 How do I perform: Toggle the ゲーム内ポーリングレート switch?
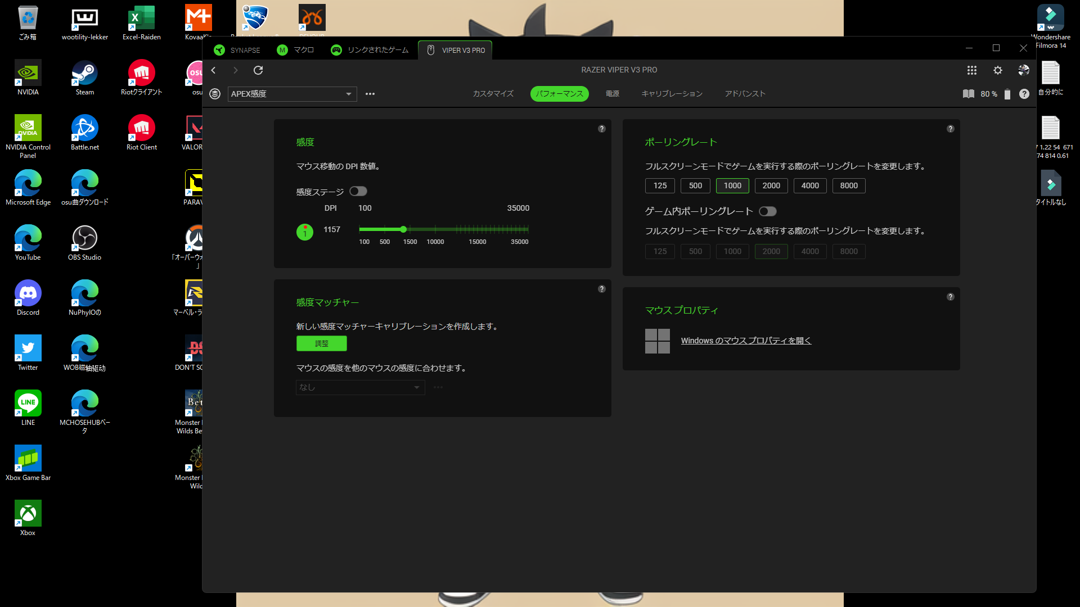tap(767, 211)
